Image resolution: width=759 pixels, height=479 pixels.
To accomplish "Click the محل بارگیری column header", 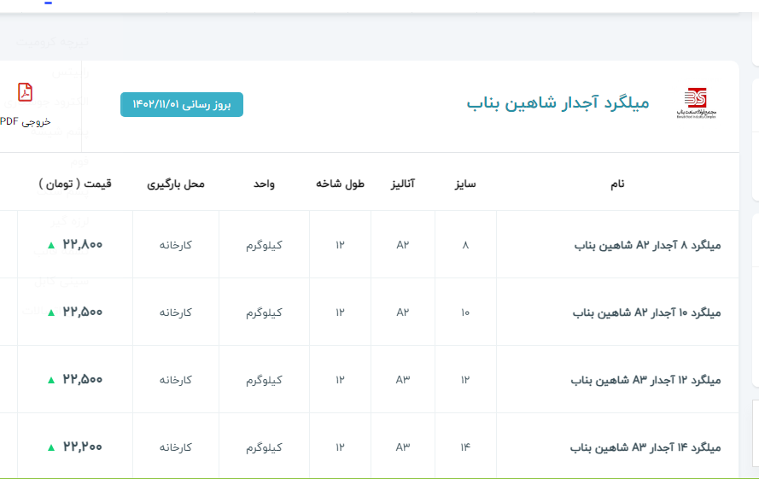I will pyautogui.click(x=176, y=184).
